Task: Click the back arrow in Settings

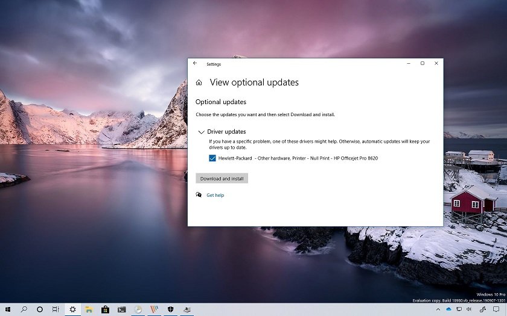Action: pos(195,63)
